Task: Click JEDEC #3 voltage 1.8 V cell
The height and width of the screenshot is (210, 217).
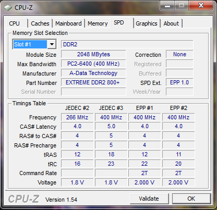Action: [x=111, y=182]
